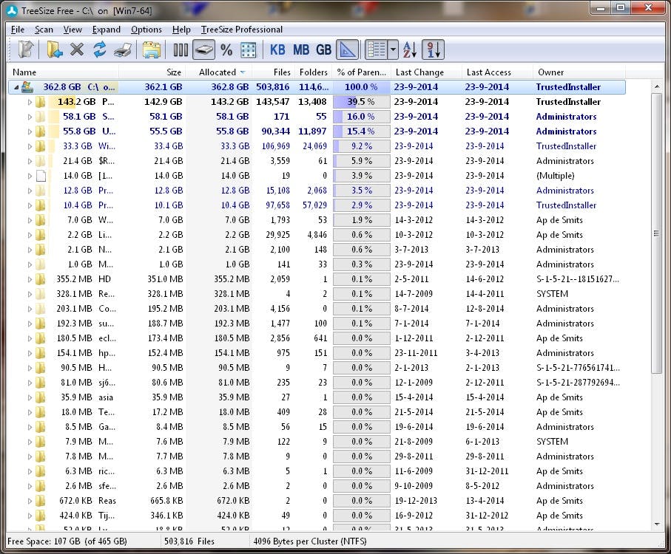The height and width of the screenshot is (554, 671).
Task: Sort by size with the 9-1 icon
Action: [433, 49]
